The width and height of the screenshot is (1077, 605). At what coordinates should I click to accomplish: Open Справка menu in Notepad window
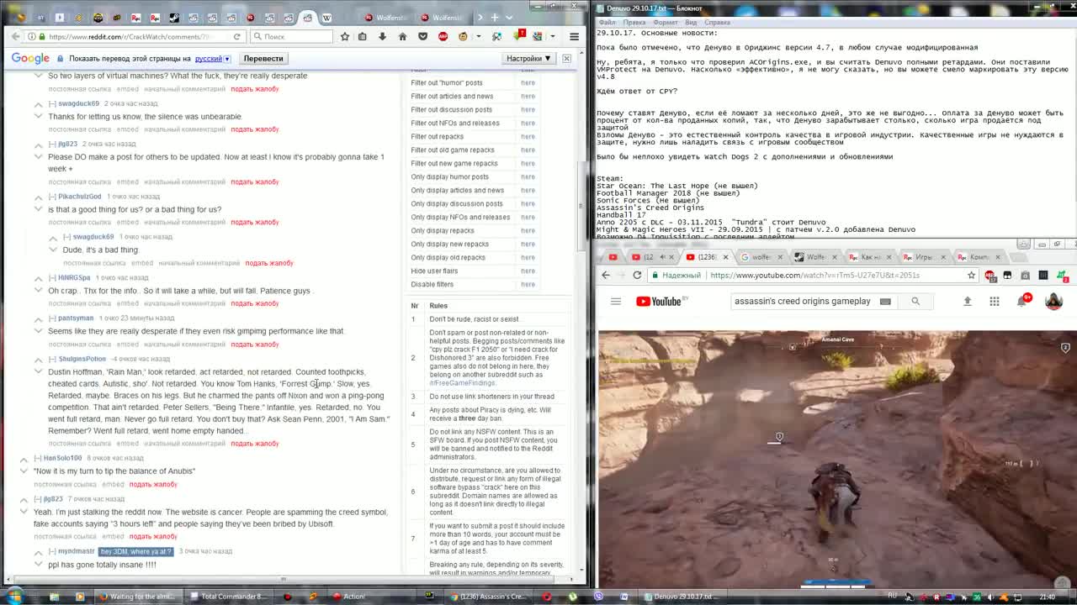(717, 22)
